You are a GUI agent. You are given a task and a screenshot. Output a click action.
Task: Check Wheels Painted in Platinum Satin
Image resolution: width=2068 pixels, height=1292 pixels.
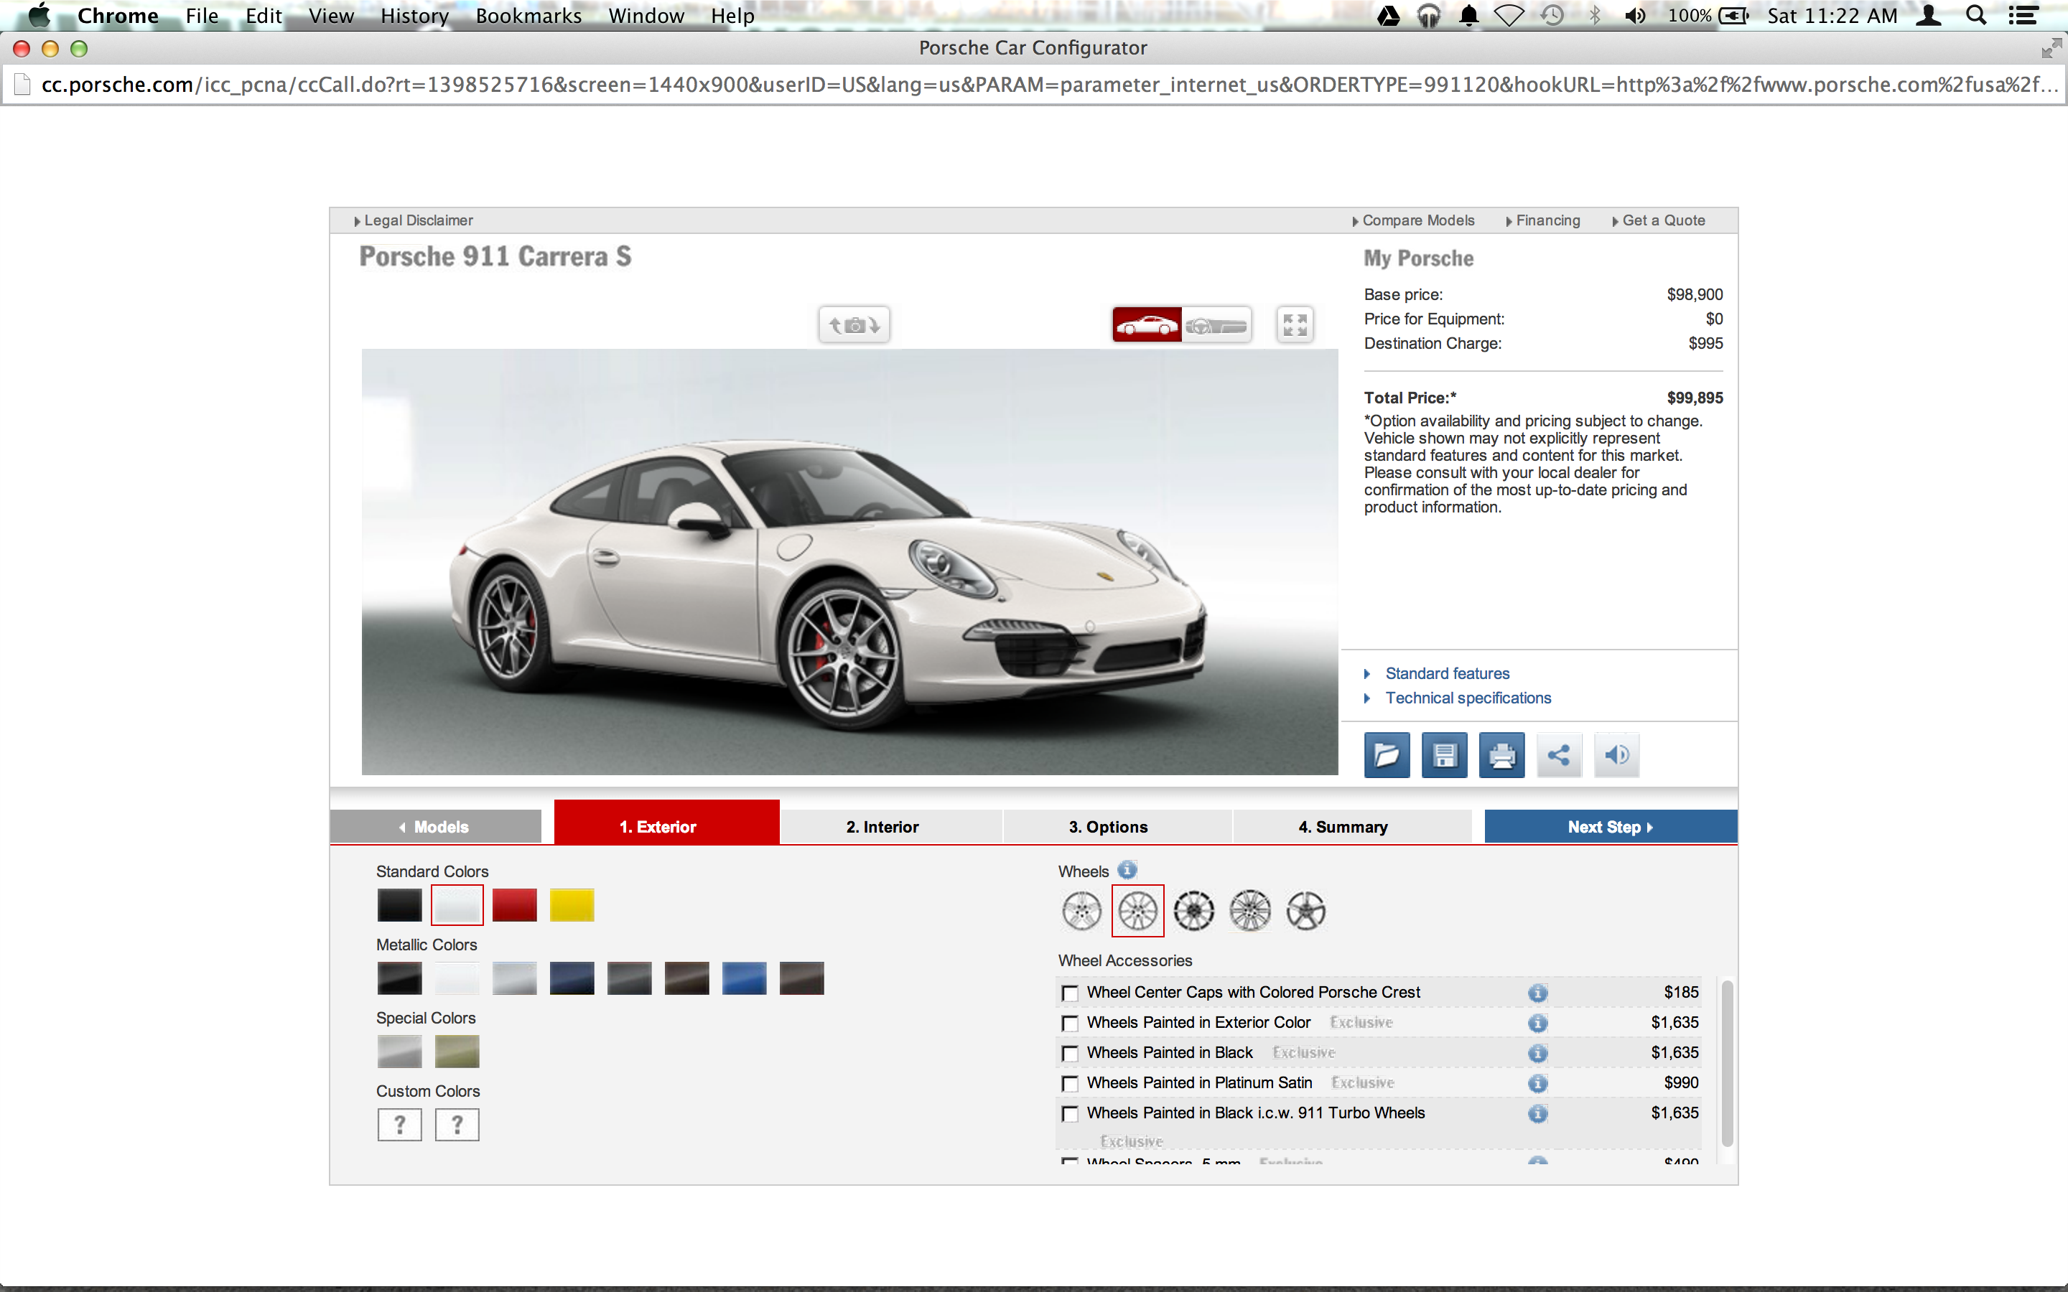pos(1069,1084)
